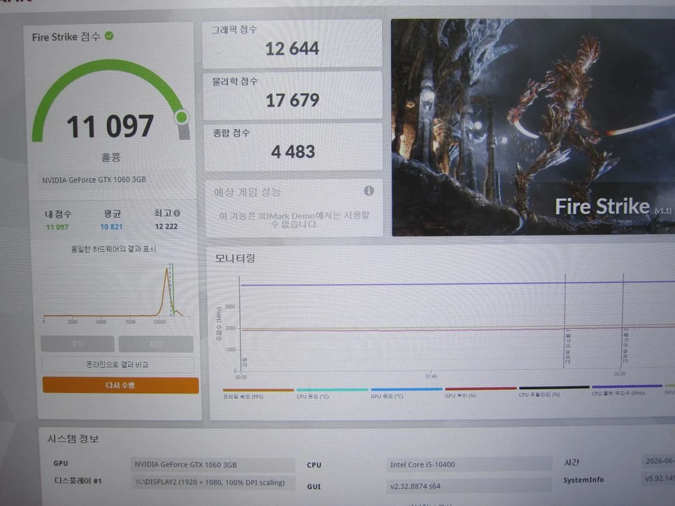Click the NVIDIA GeForce GTX 1060 3GB GPU field
This screenshot has height=506, width=675.
click(213, 465)
